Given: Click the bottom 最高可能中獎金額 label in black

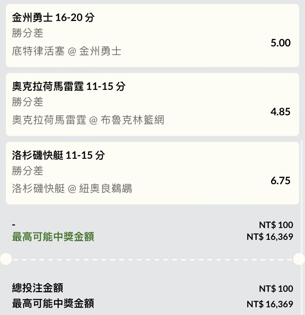Looking at the screenshot, I should (x=53, y=303).
